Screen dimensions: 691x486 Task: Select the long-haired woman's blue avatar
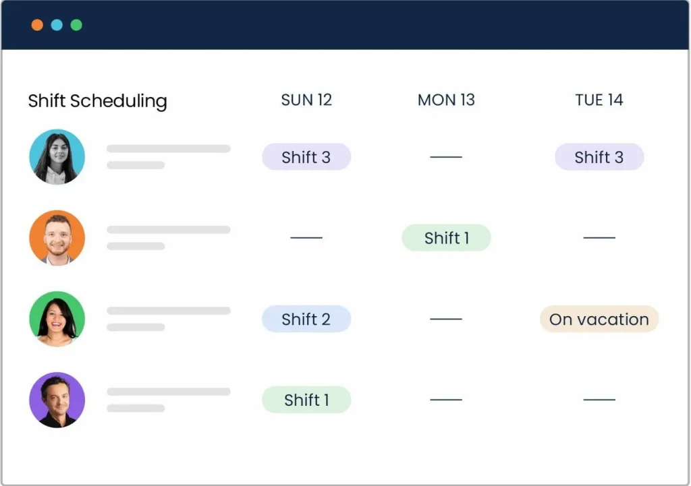pyautogui.click(x=57, y=157)
